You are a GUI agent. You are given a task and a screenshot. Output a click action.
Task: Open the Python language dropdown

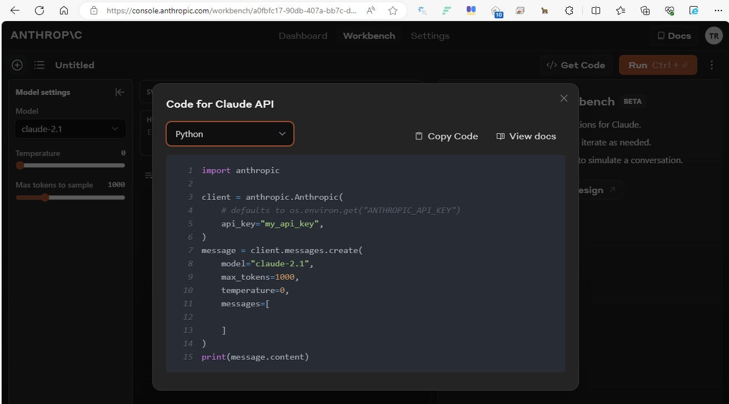click(x=230, y=134)
